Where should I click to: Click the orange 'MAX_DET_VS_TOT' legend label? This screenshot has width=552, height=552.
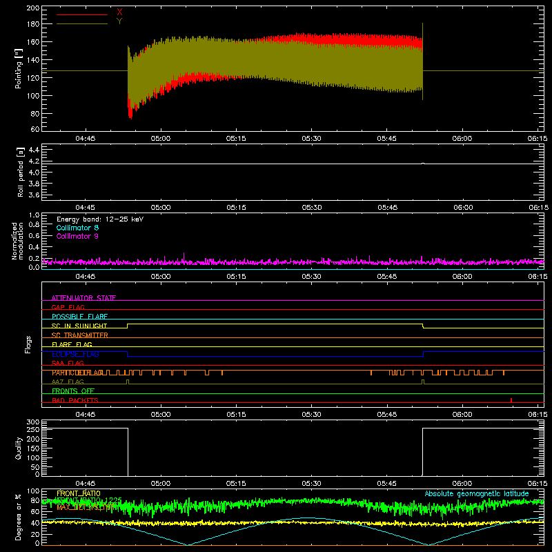click(86, 507)
